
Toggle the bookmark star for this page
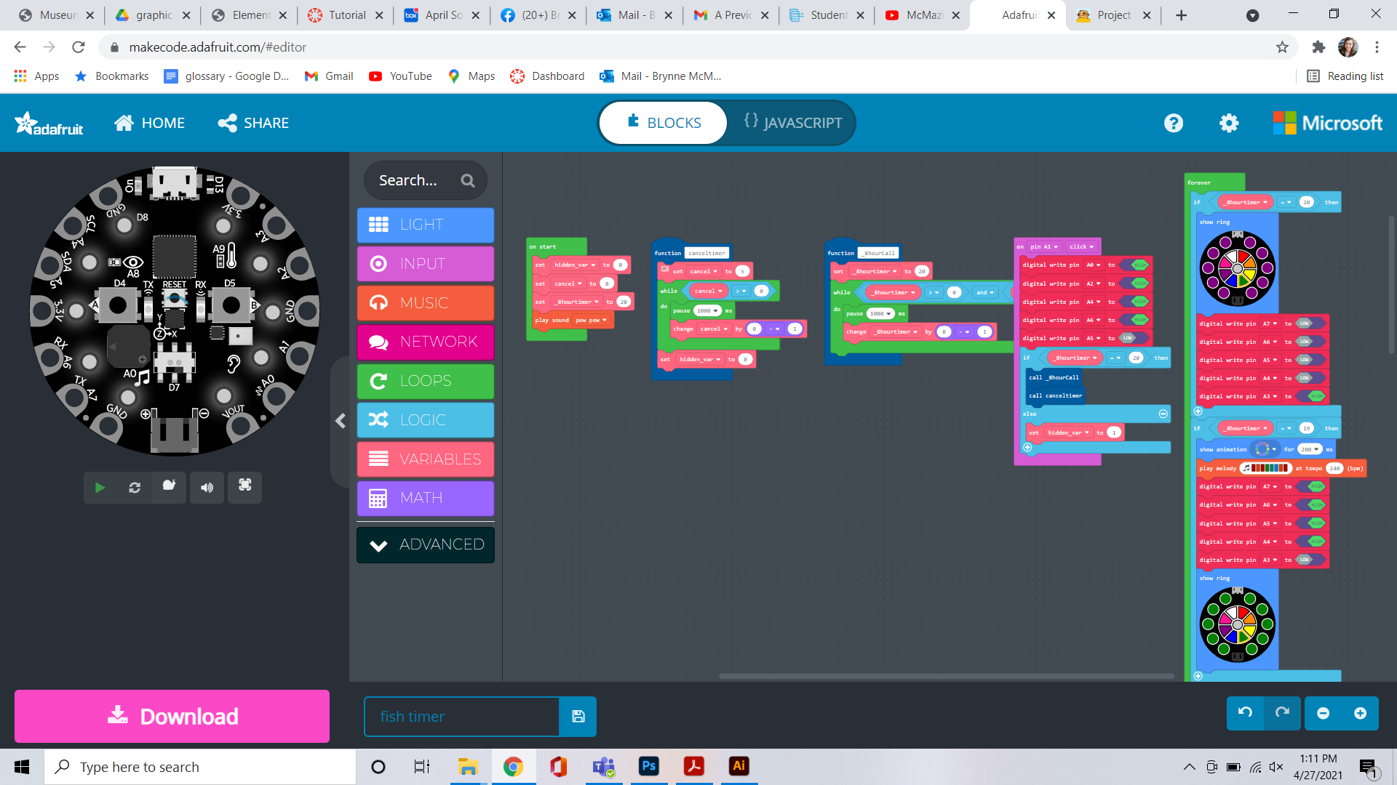click(x=1281, y=47)
